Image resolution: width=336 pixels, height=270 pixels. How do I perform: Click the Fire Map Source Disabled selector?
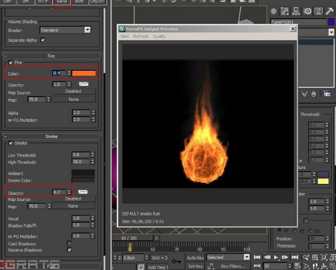[x=74, y=92]
